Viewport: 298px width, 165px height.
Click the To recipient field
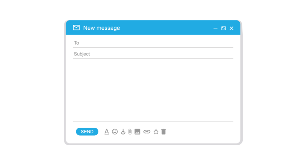(x=153, y=43)
